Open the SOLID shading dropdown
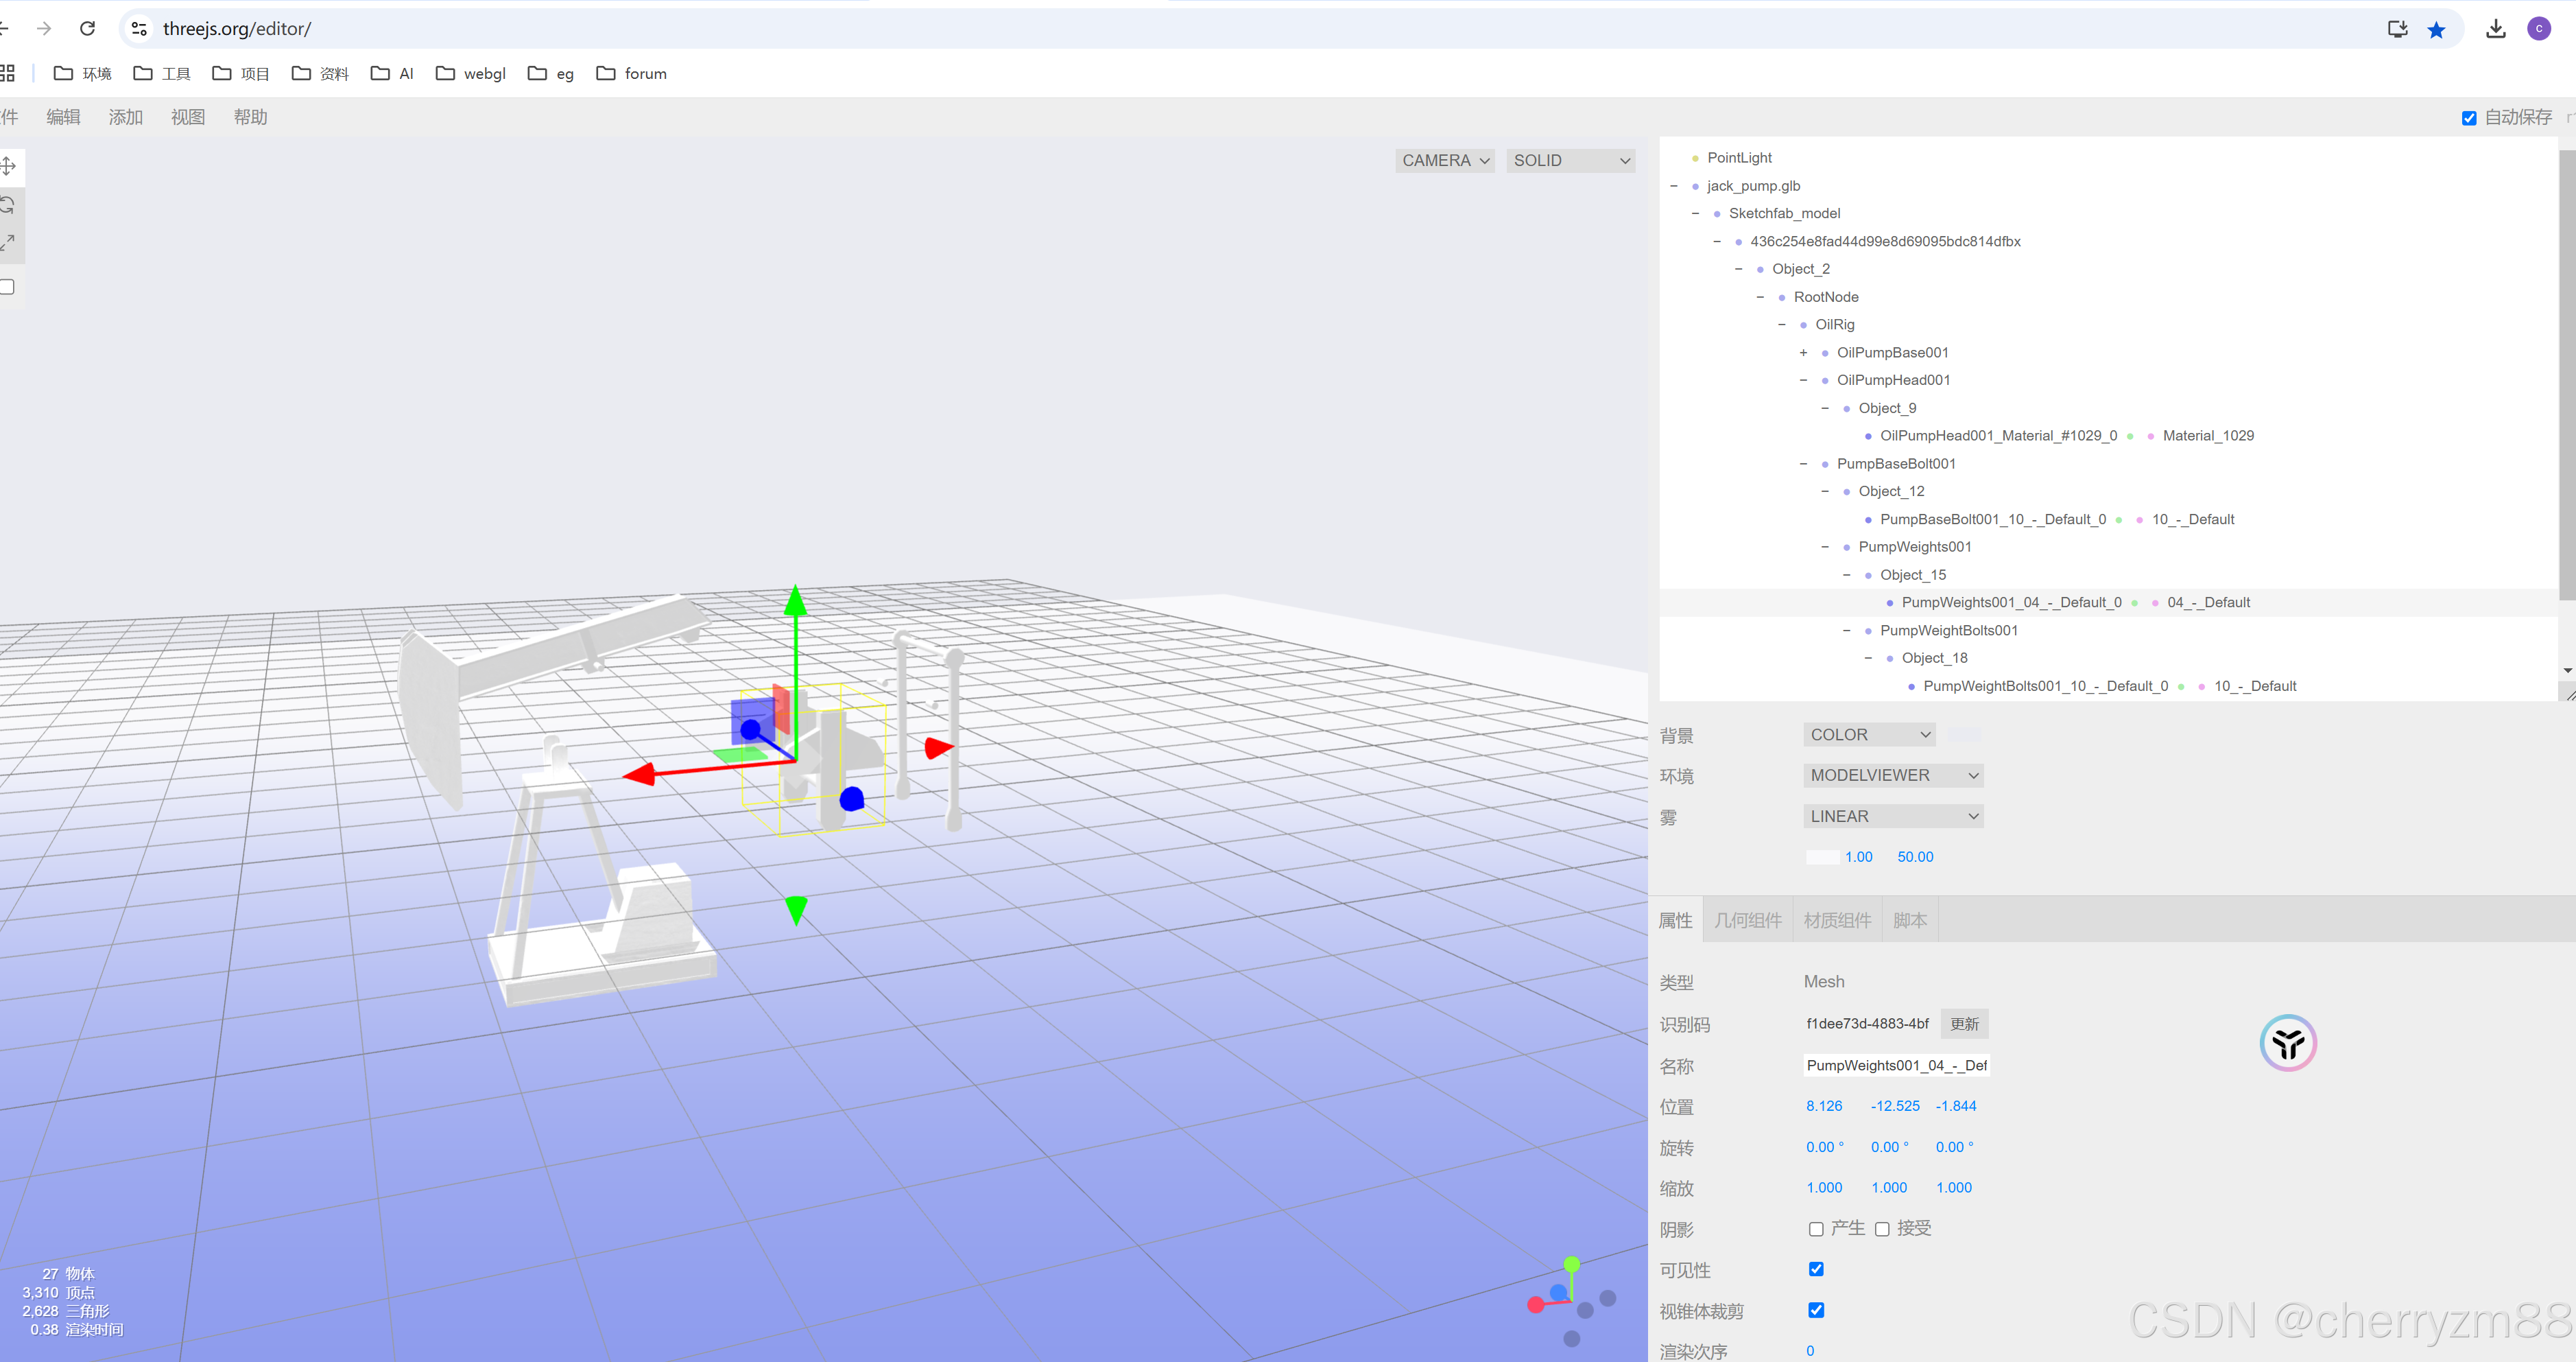The image size is (2576, 1362). point(1570,160)
